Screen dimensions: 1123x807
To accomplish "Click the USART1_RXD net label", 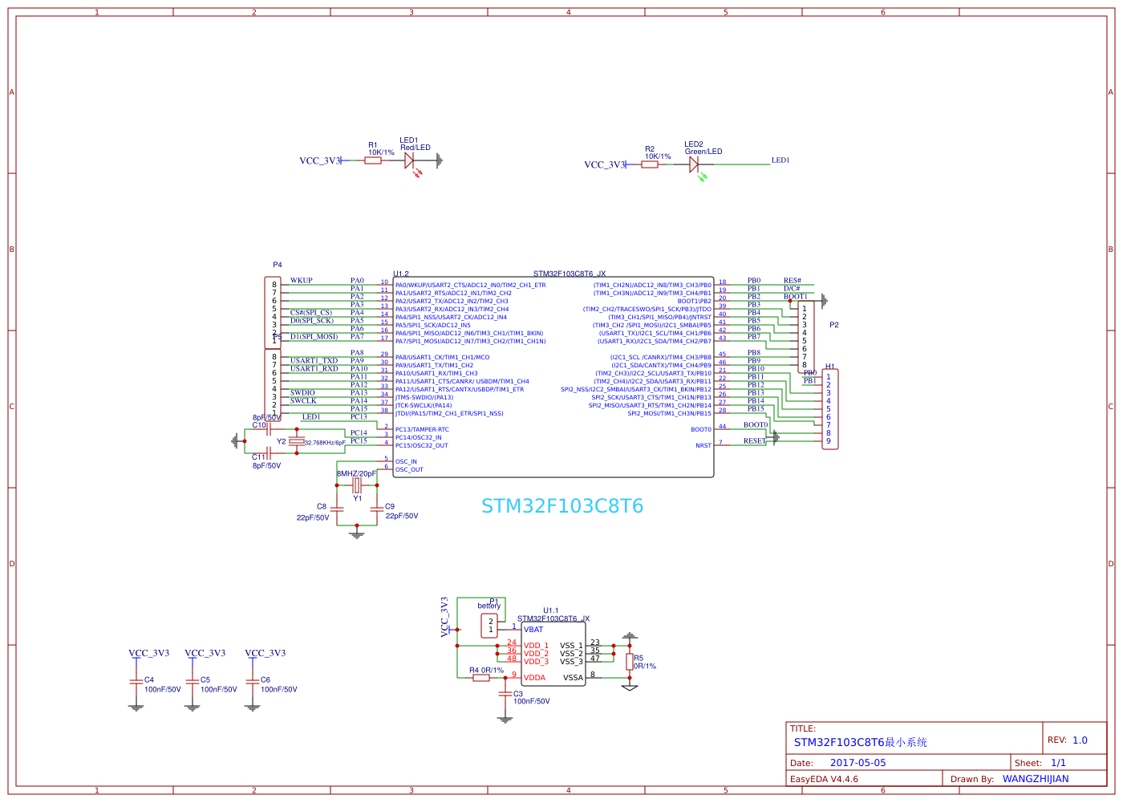I will [x=314, y=369].
